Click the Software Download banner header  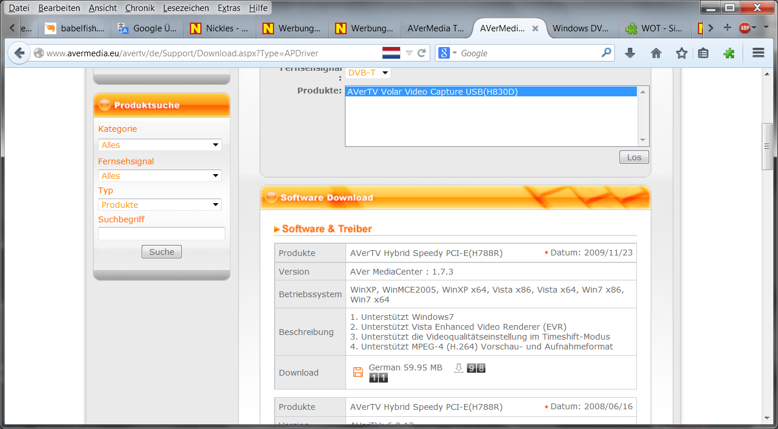(x=455, y=197)
